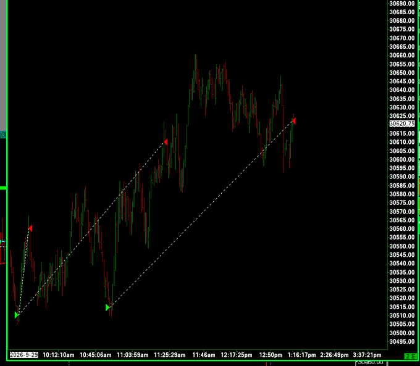This screenshot has width=420, height=366.
Task: Click the 10:45:06am time axis label
Action: pyautogui.click(x=96, y=355)
